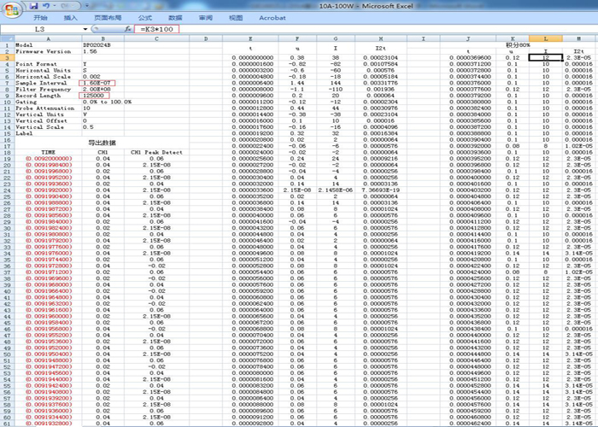Open the Acrobat ribbon tab

[273, 18]
